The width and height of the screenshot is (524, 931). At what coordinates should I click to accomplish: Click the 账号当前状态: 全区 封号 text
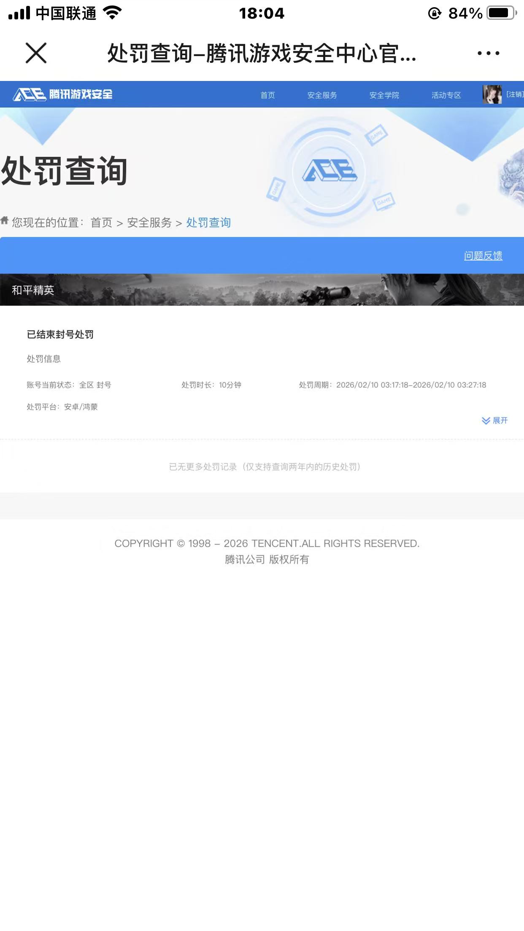click(69, 385)
